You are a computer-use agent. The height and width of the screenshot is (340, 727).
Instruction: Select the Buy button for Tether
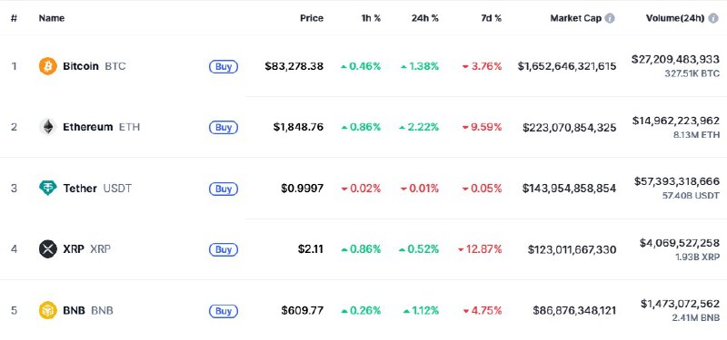224,189
